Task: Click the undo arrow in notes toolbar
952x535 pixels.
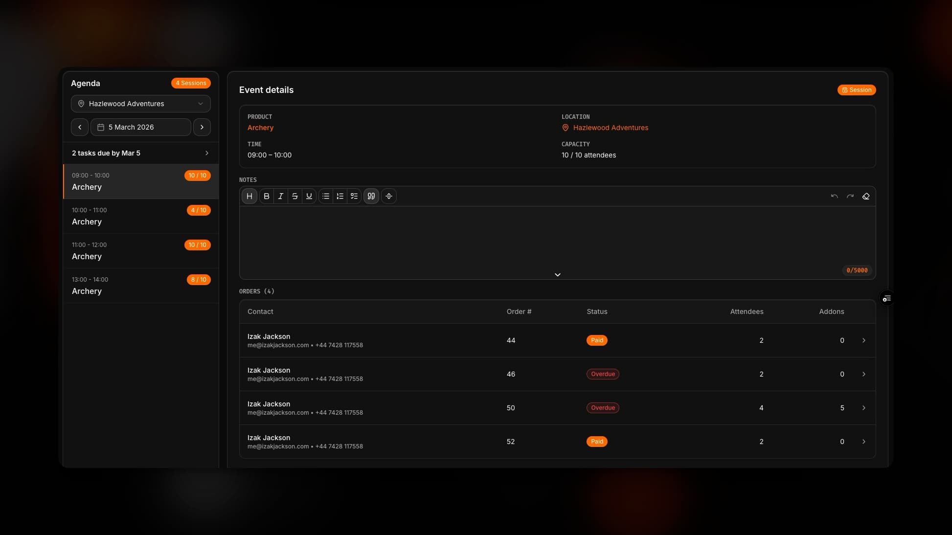Action: coord(835,196)
